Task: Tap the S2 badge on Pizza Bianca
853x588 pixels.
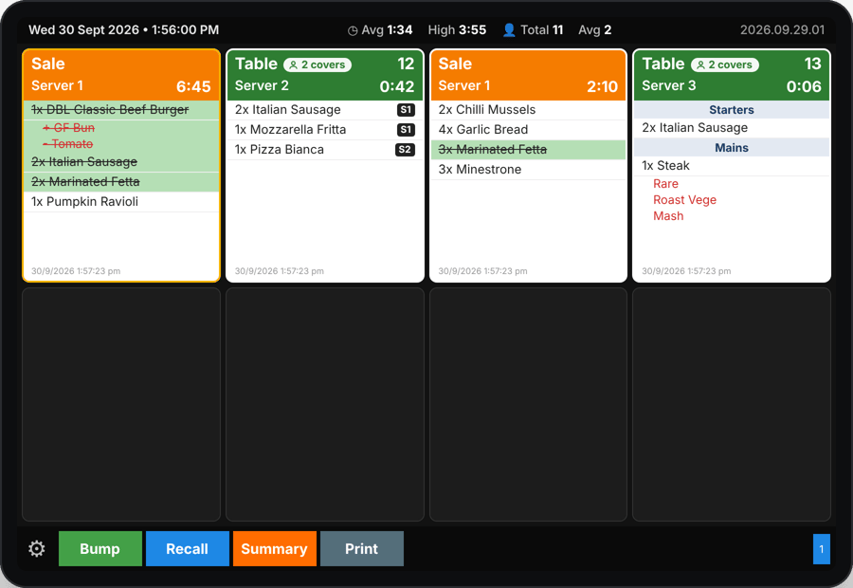Action: [405, 150]
